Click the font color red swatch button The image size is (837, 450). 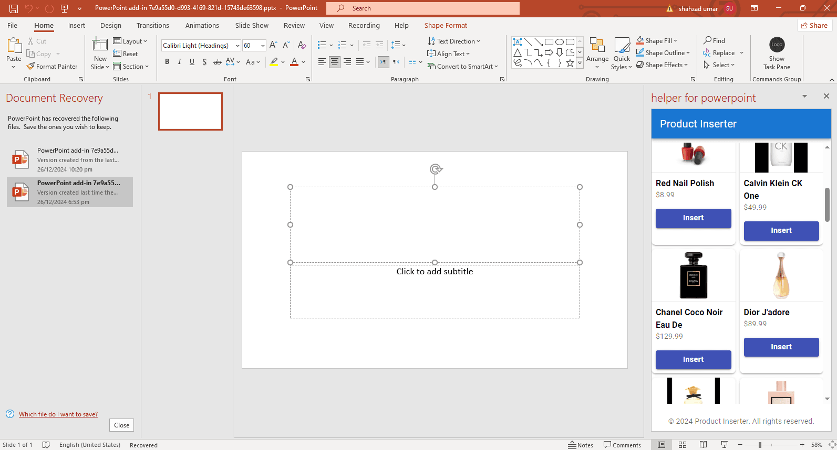[x=294, y=62]
